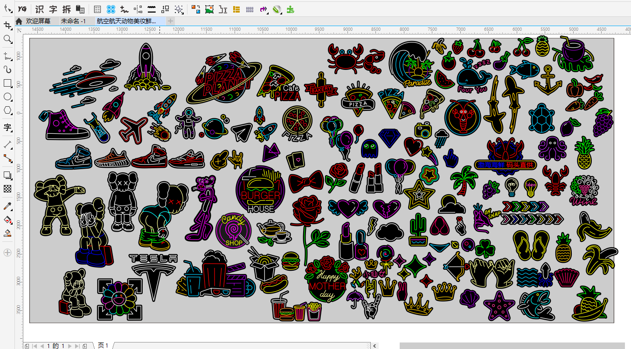The image size is (631, 349).
Task: Select the Smart Fill tool
Action: (7, 233)
